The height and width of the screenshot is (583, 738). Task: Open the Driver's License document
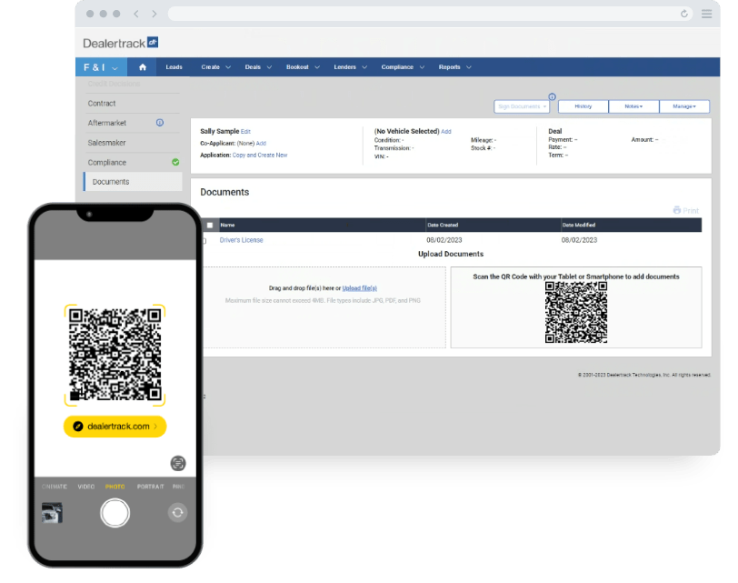pos(242,240)
